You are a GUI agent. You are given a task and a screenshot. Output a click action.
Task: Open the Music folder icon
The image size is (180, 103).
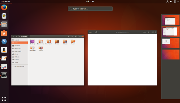point(57,42)
